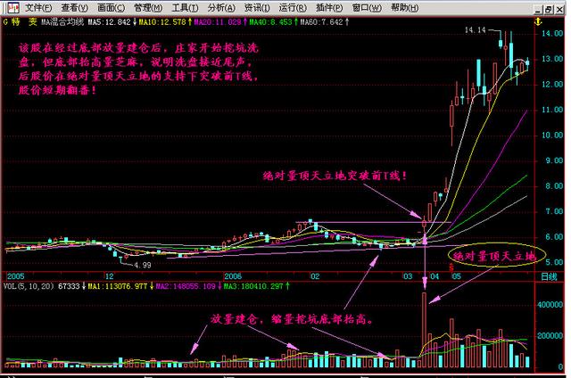Screen dimensions: 571x378
Task: Click the 14.14 high price marker
Action: coord(476,30)
